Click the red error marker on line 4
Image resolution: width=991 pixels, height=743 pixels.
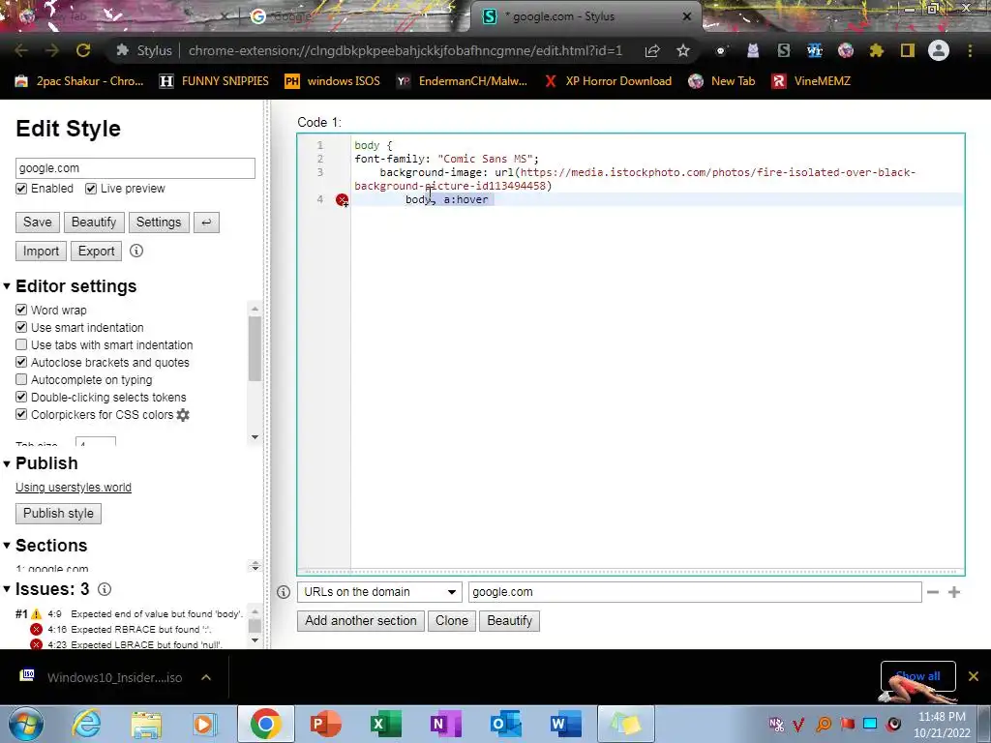tap(342, 199)
